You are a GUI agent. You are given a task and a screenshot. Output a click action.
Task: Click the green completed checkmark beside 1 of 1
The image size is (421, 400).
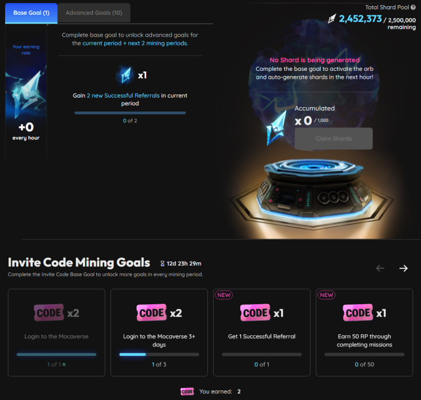(x=64, y=364)
